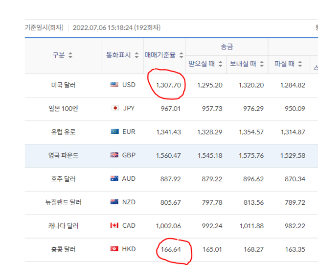Click the HKD Hong Kong flag icon
This screenshot has width=318, height=265.
(x=114, y=249)
